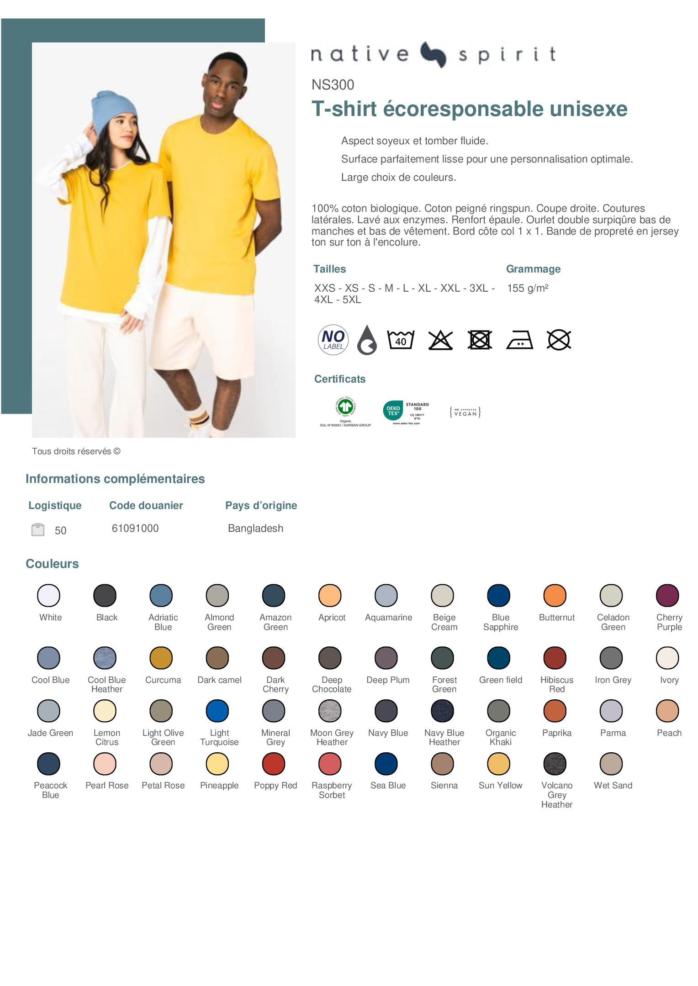Click the water drop icon

[x=367, y=340]
